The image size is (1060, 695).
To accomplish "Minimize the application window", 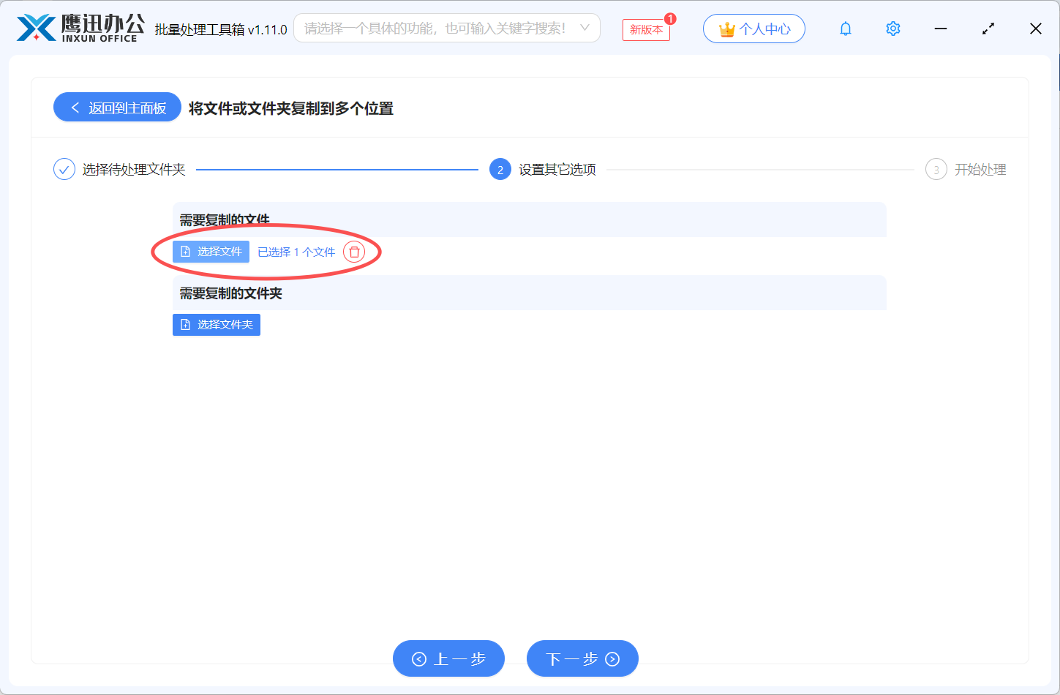I will (941, 29).
